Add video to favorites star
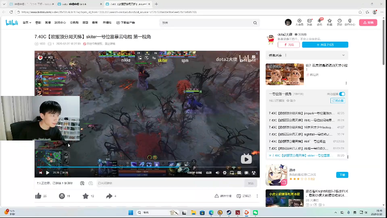 click(86, 196)
